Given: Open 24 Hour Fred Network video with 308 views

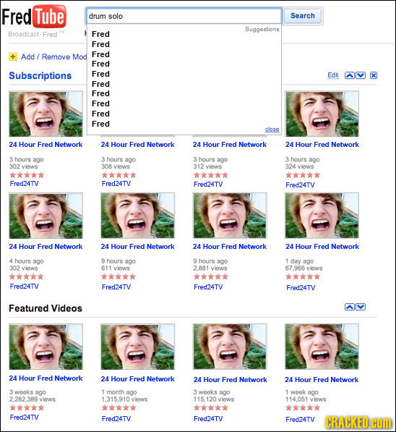Looking at the screenshot, I should [x=137, y=145].
